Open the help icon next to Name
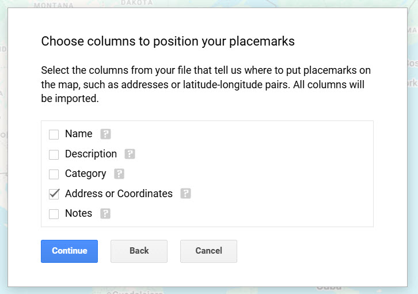This screenshot has height=294, width=418. click(105, 134)
